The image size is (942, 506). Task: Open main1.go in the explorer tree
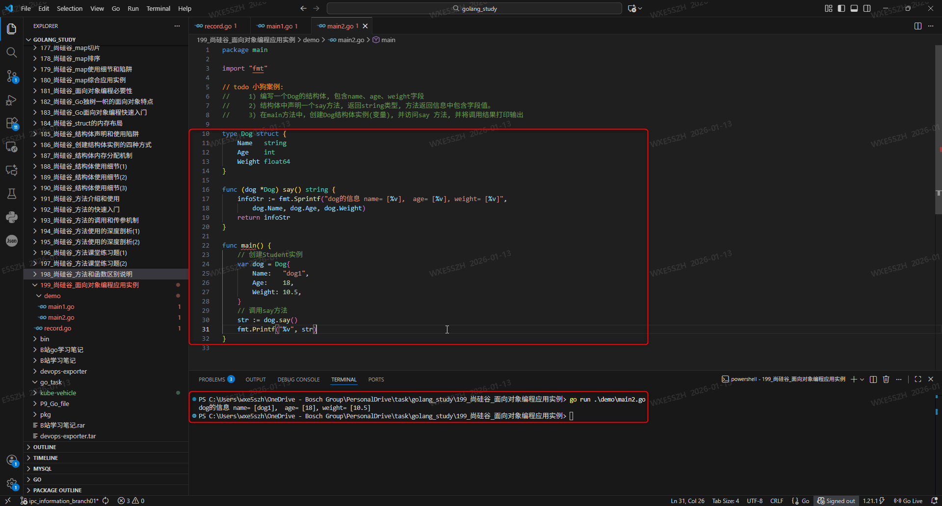(106, 306)
